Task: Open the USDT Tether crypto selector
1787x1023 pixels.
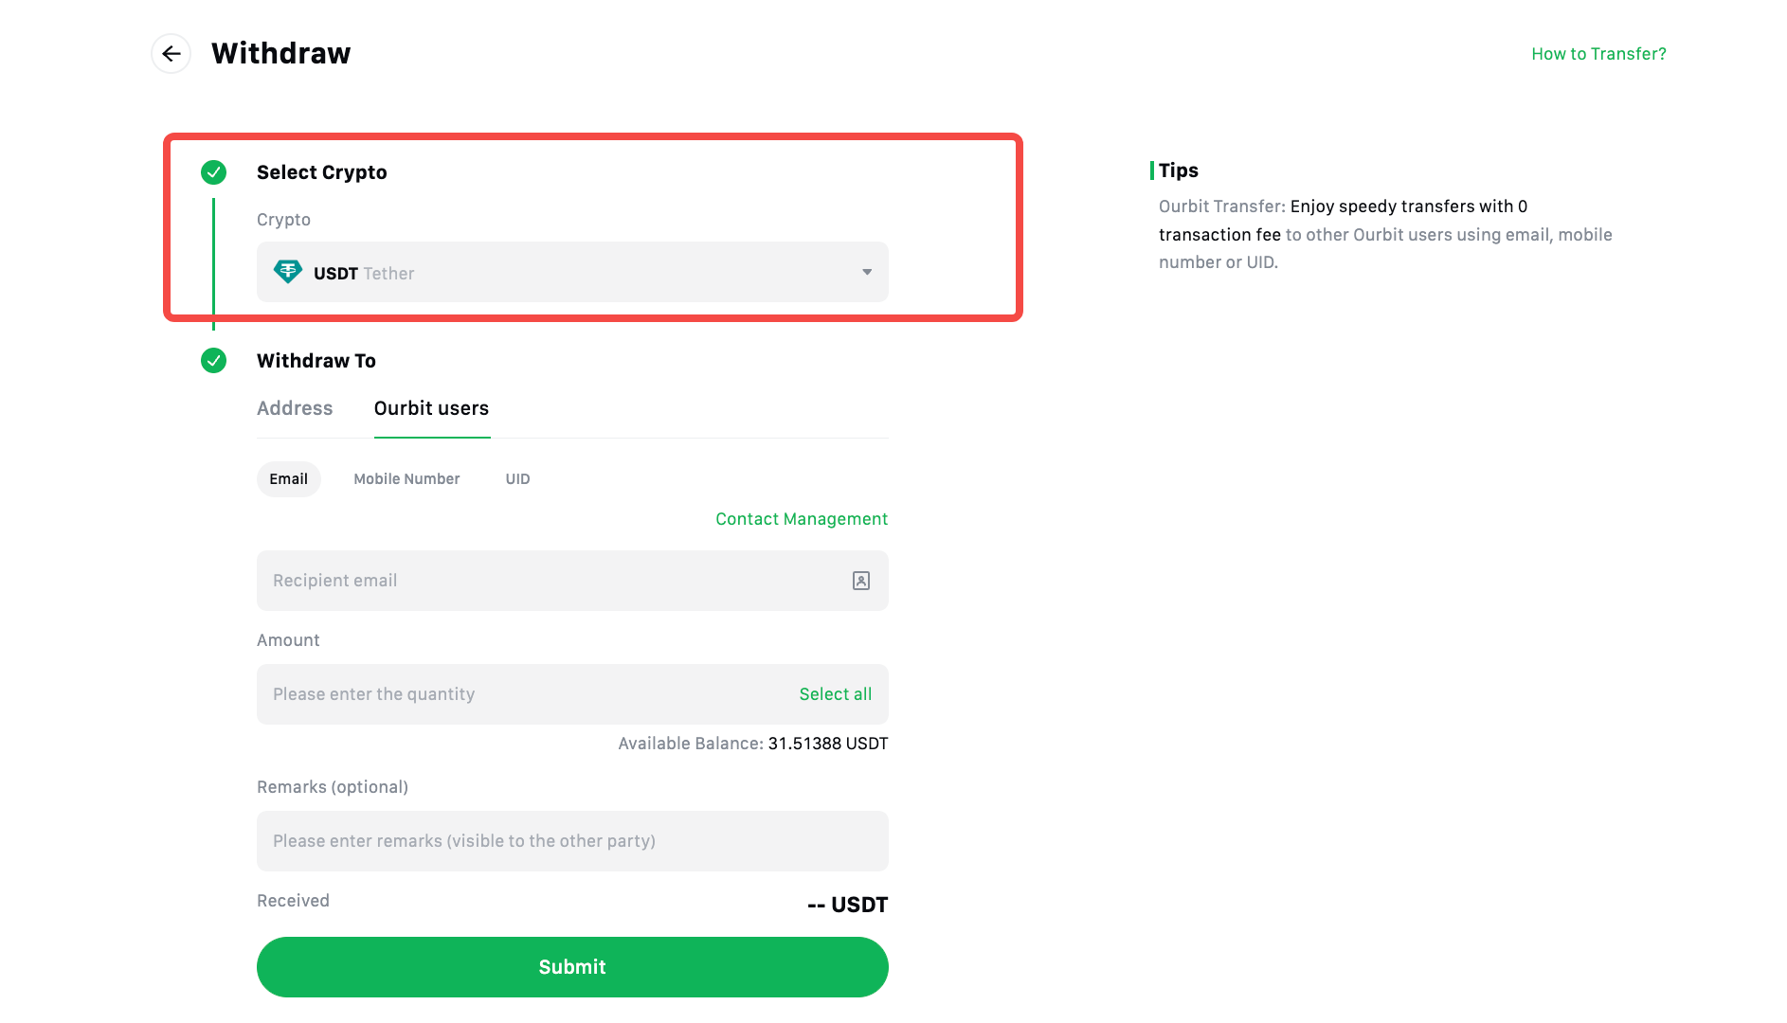Action: point(571,273)
